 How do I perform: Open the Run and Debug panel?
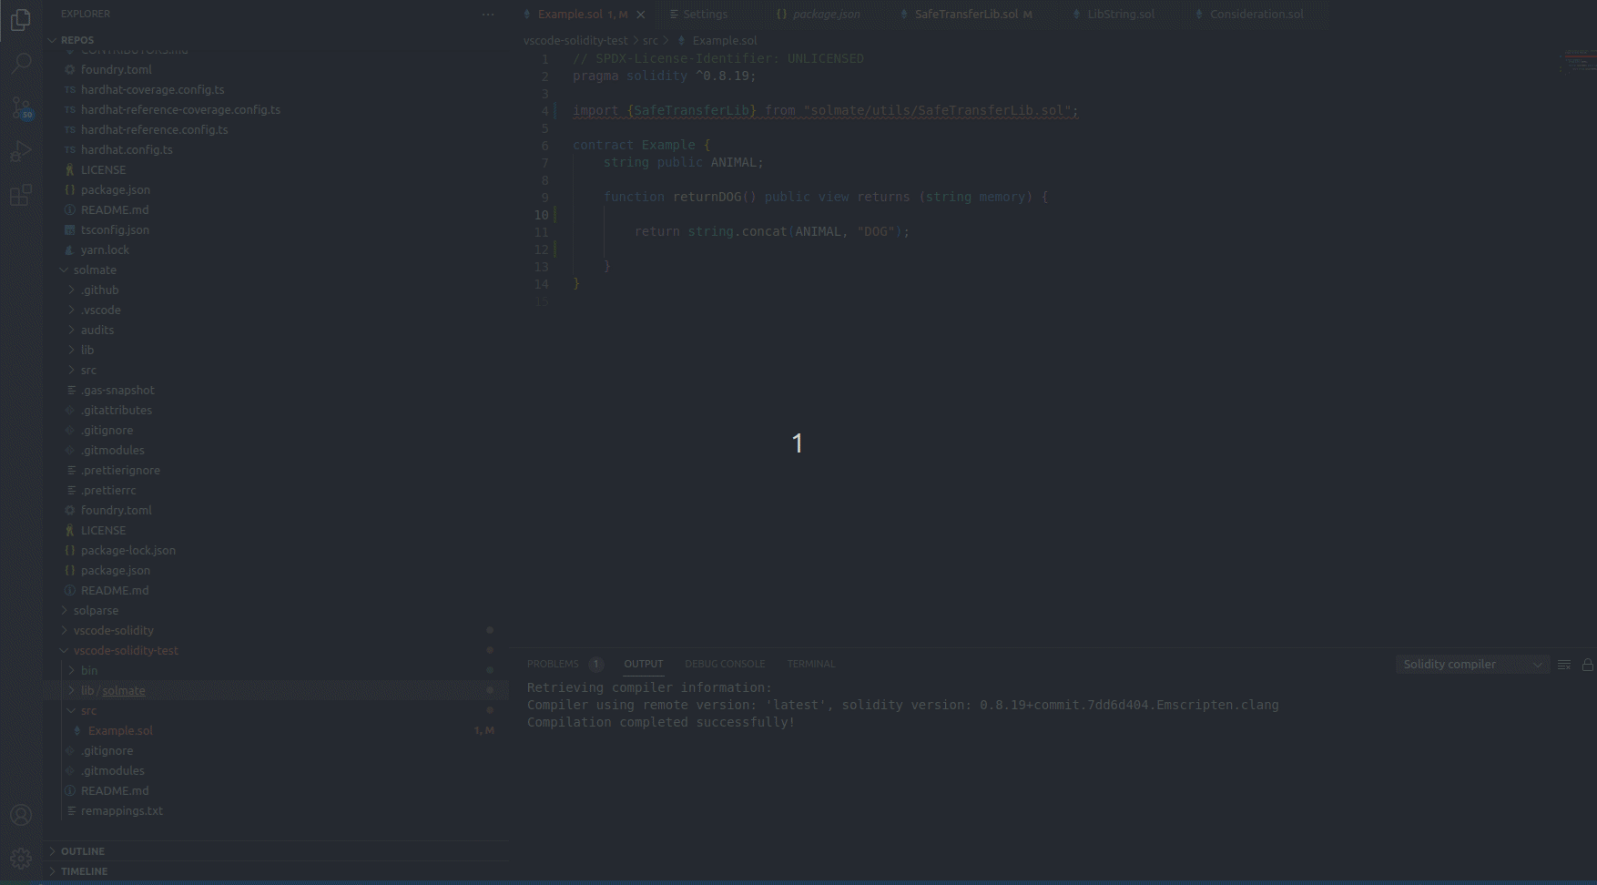[20, 151]
